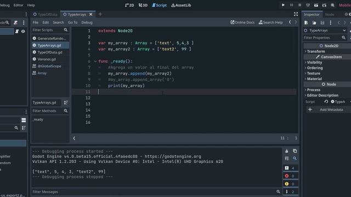Toggle collapsing duplicate output messages

point(287,158)
